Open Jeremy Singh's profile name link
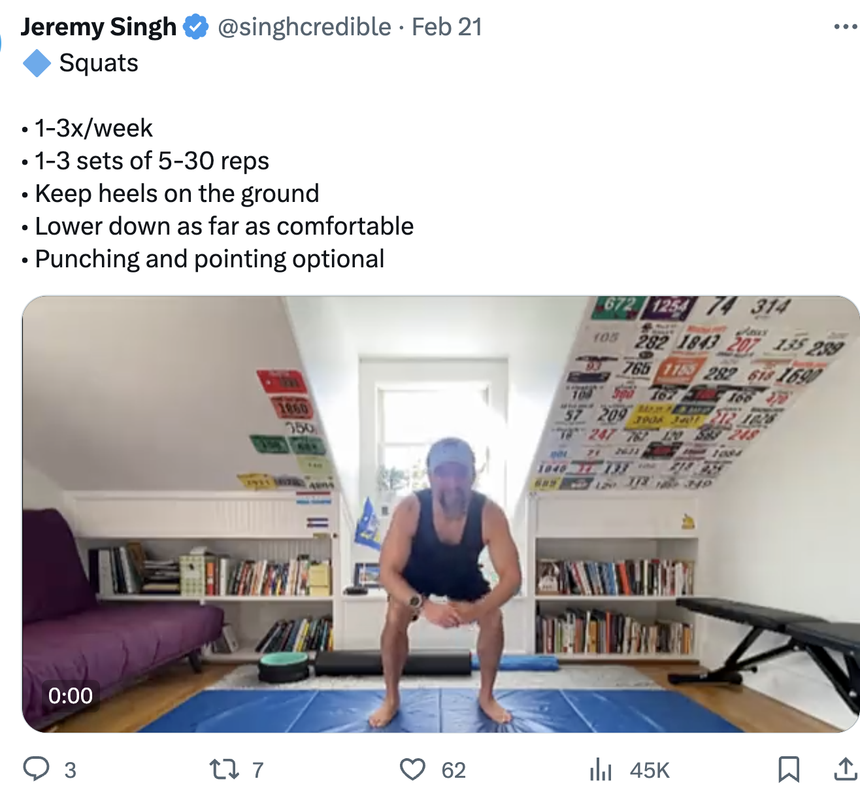 [98, 27]
